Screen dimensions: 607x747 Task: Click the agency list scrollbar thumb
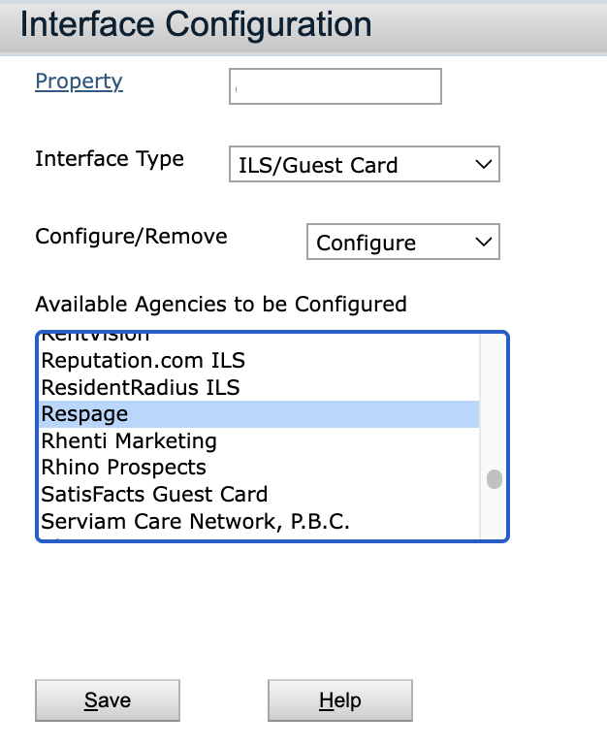tap(495, 479)
